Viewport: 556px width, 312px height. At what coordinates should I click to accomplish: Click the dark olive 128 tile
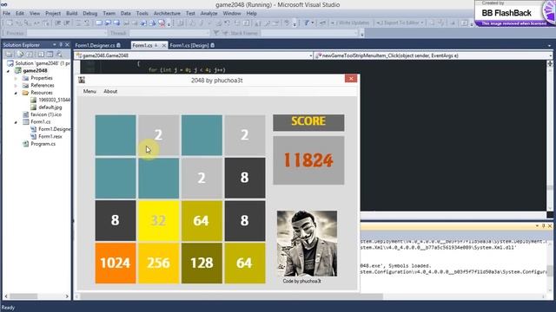point(202,263)
